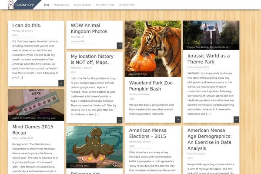Click the 'Monday, 25 January' post date
This screenshot has height=174, width=261.
[23, 31]
